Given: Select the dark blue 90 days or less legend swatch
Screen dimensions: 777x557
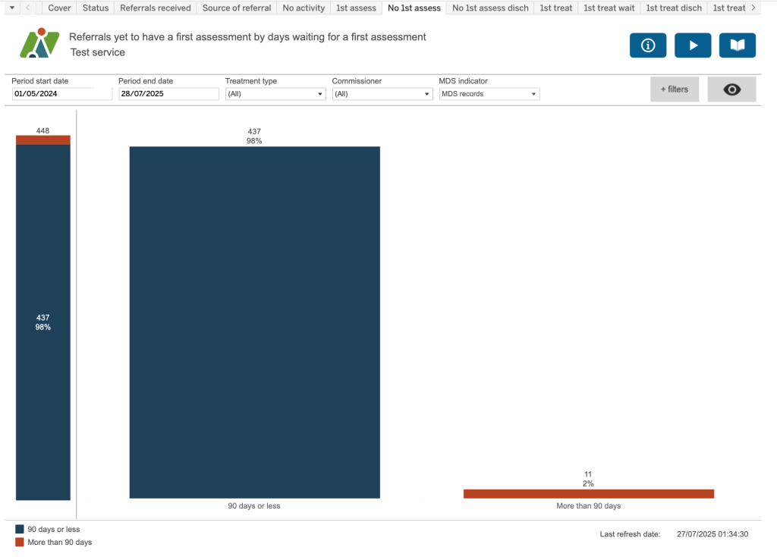Looking at the screenshot, I should click(x=20, y=529).
